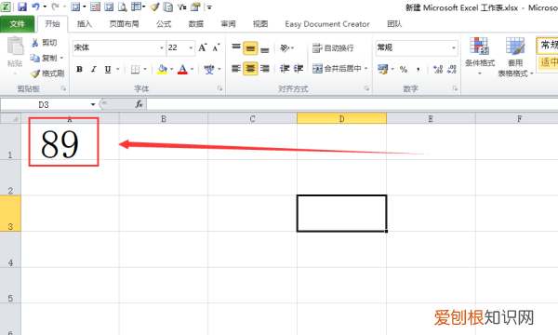
Task: Select row 4 header
Action: pyautogui.click(x=10, y=249)
